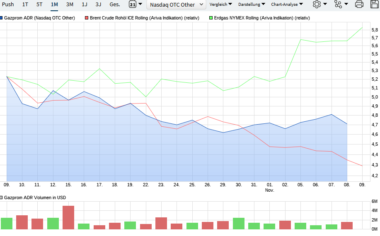Viewport: 380px width, 236px height.
Task: Click the green volume bar on 30.
Action: (239, 224)
